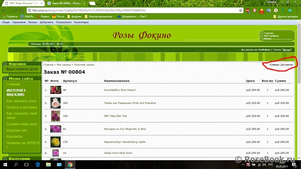
Task: Click the Windows Start button
Action: [5, 165]
